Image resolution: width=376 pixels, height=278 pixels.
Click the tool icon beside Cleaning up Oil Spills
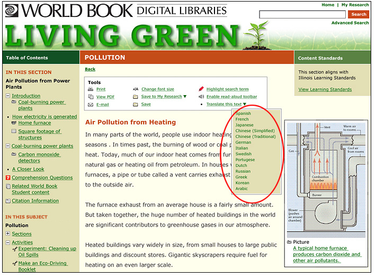coord(15,249)
